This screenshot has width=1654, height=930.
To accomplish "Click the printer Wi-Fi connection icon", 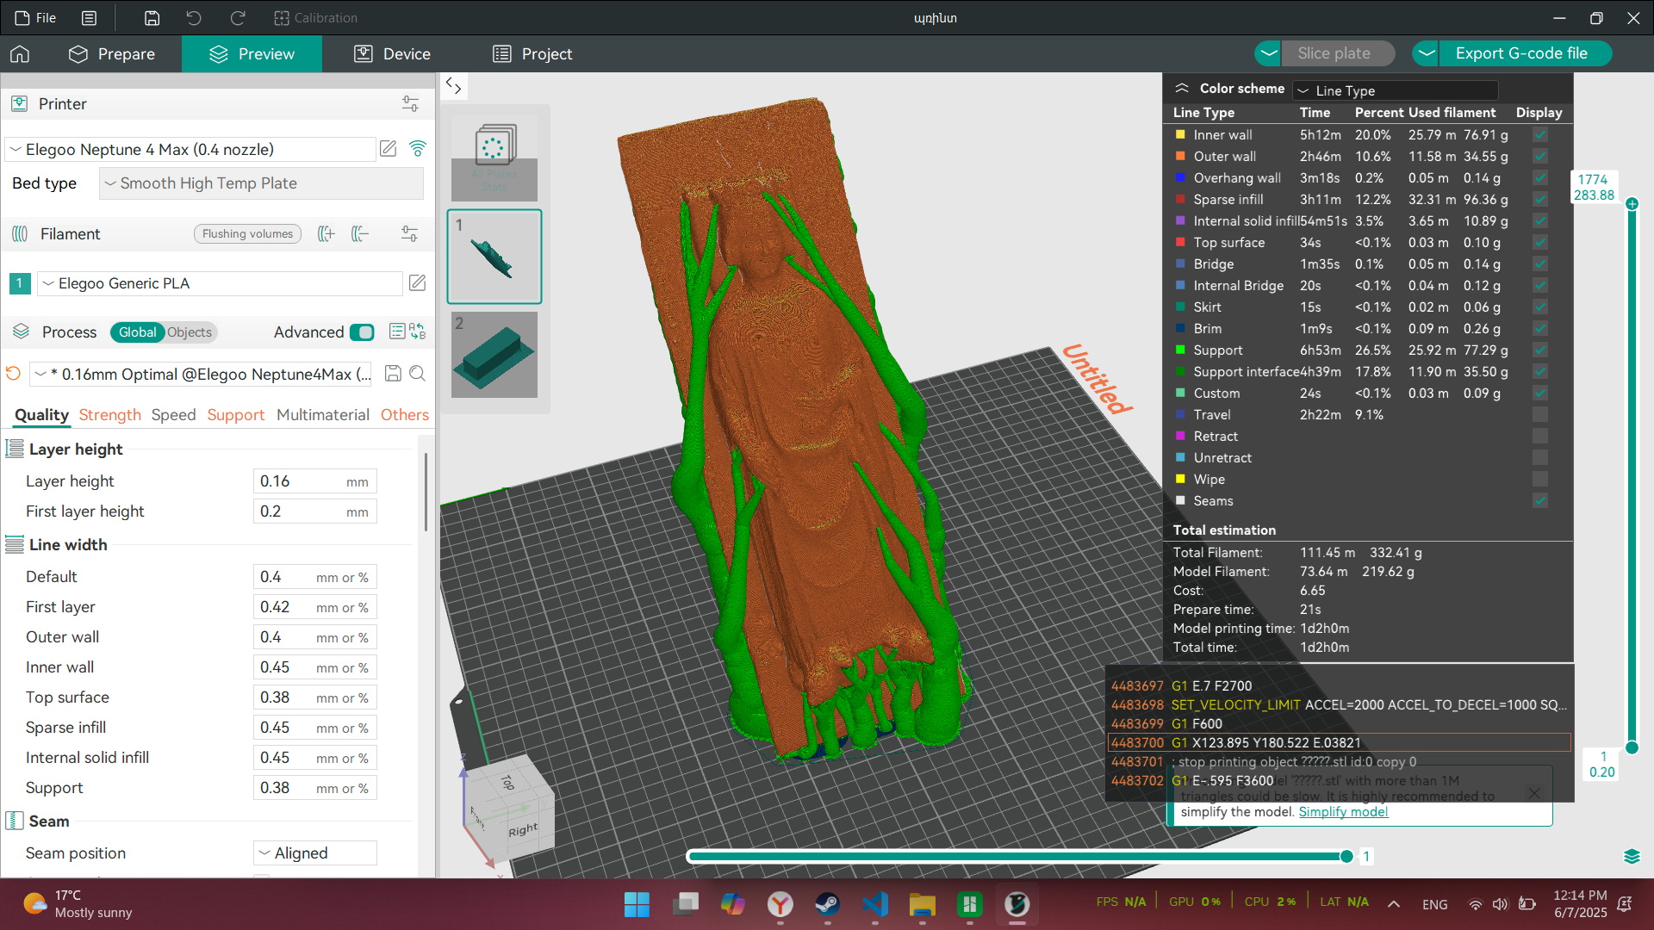I will pyautogui.click(x=418, y=149).
